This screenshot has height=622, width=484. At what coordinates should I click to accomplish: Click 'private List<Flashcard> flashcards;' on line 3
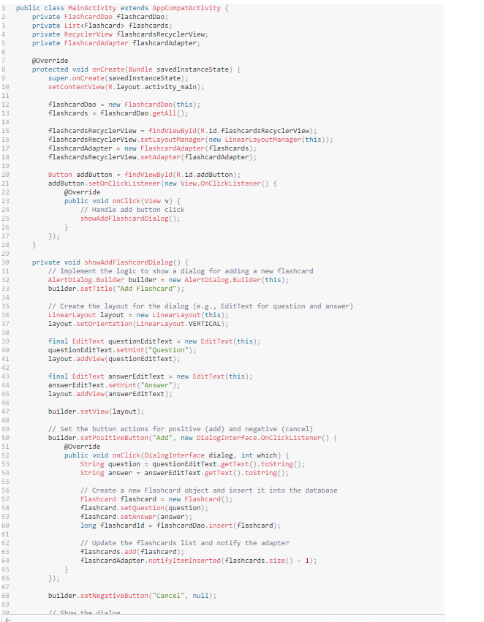tap(102, 26)
